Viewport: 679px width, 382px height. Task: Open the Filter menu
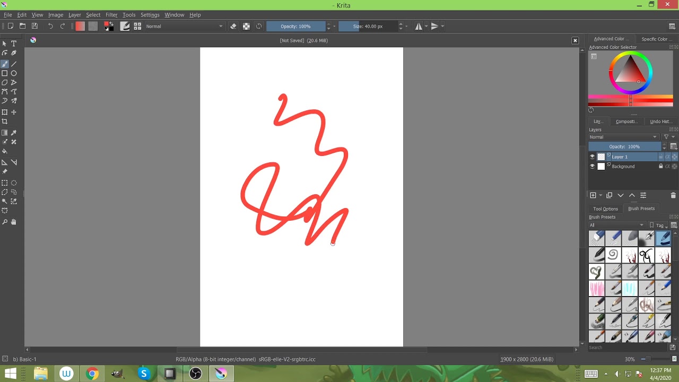pyautogui.click(x=111, y=15)
